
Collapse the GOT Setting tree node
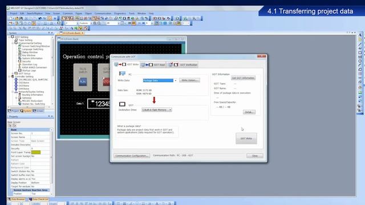(x=9, y=37)
